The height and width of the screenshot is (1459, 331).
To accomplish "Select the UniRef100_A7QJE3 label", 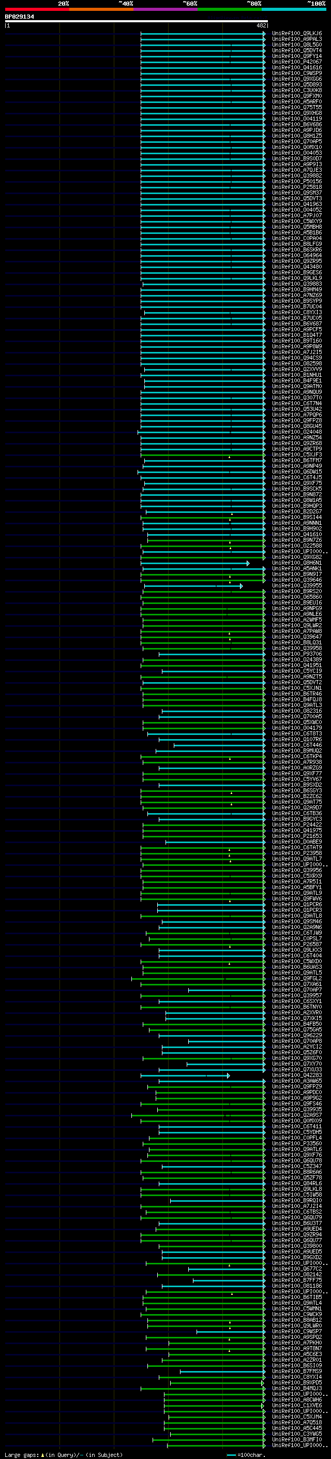I will [296, 170].
